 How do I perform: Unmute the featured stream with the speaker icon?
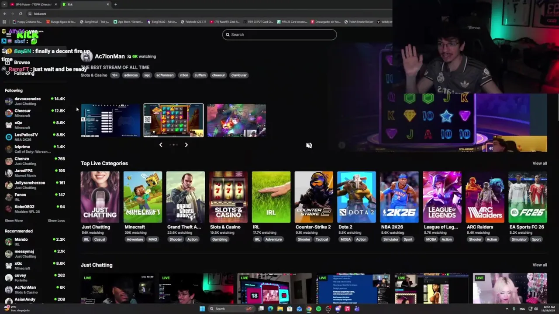309,146
